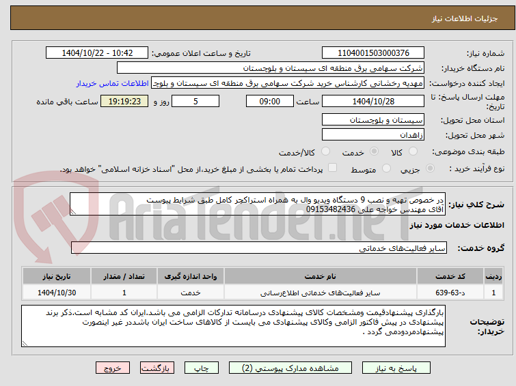The image size is (516, 386).
Task: Click the ردیف column header
Action: pyautogui.click(x=493, y=276)
